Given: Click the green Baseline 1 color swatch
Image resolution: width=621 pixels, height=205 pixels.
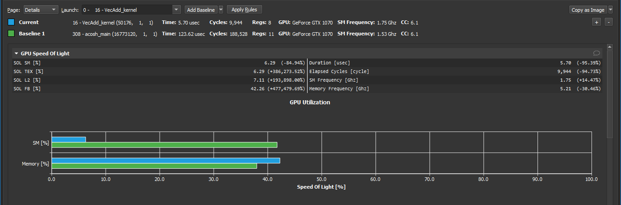Looking at the screenshot, I should (x=11, y=34).
